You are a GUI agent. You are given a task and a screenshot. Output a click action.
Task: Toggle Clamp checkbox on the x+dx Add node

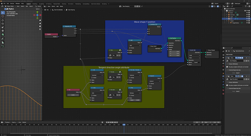click(92, 95)
